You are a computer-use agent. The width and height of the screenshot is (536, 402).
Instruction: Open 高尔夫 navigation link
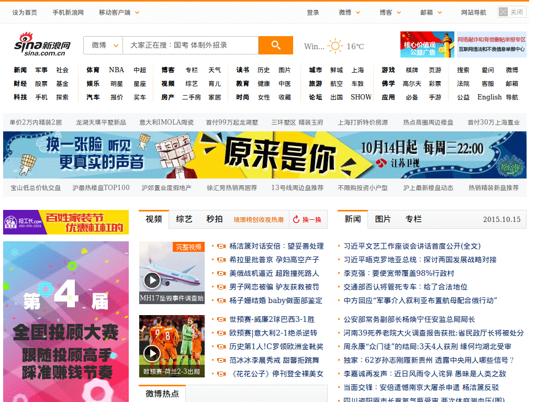pyautogui.click(x=411, y=83)
